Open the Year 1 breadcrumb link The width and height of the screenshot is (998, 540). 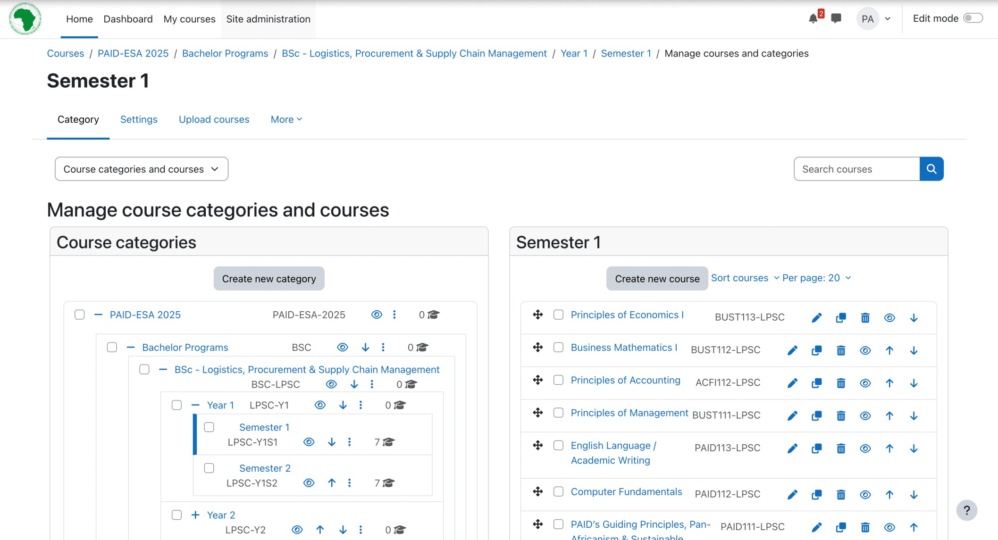point(574,53)
